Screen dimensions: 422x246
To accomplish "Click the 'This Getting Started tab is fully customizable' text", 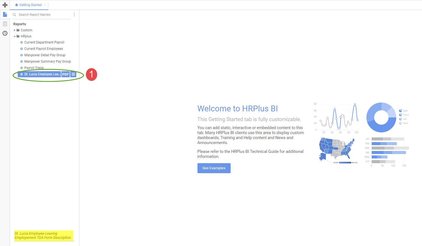I will 249,119.
